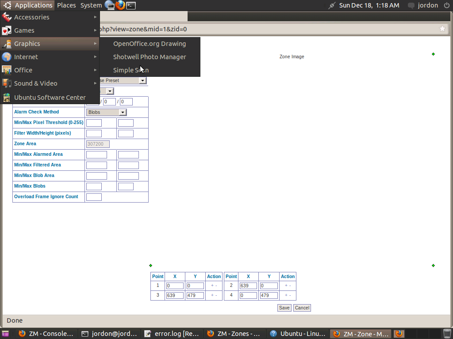
Task: Click the top-right green zone point marker
Action: [434, 54]
